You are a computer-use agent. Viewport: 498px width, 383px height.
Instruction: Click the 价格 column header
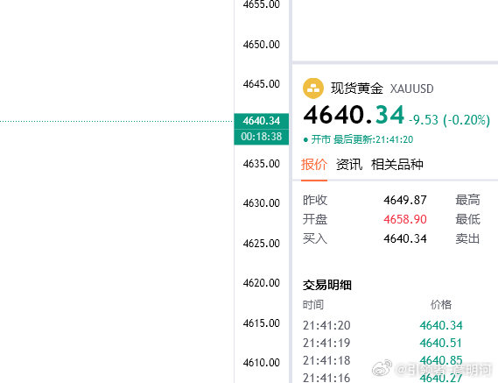[x=441, y=305]
